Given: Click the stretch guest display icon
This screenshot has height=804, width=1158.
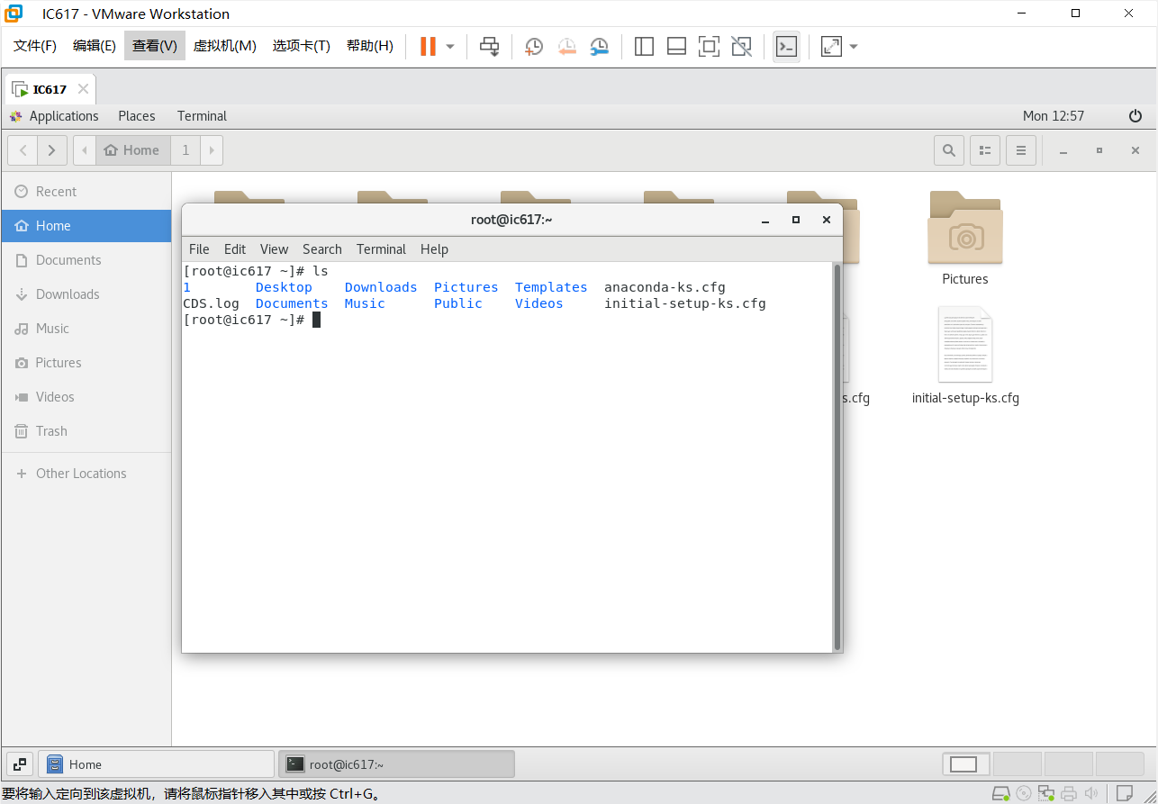Looking at the screenshot, I should click(x=831, y=46).
